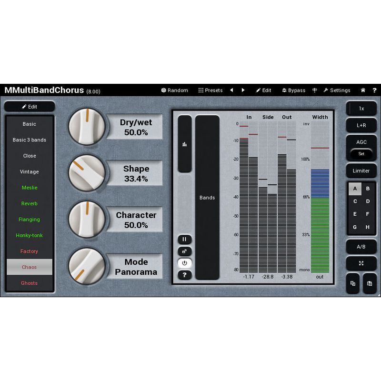Click the Edit button above preset list
This screenshot has width=381, height=381.
pyautogui.click(x=30, y=107)
